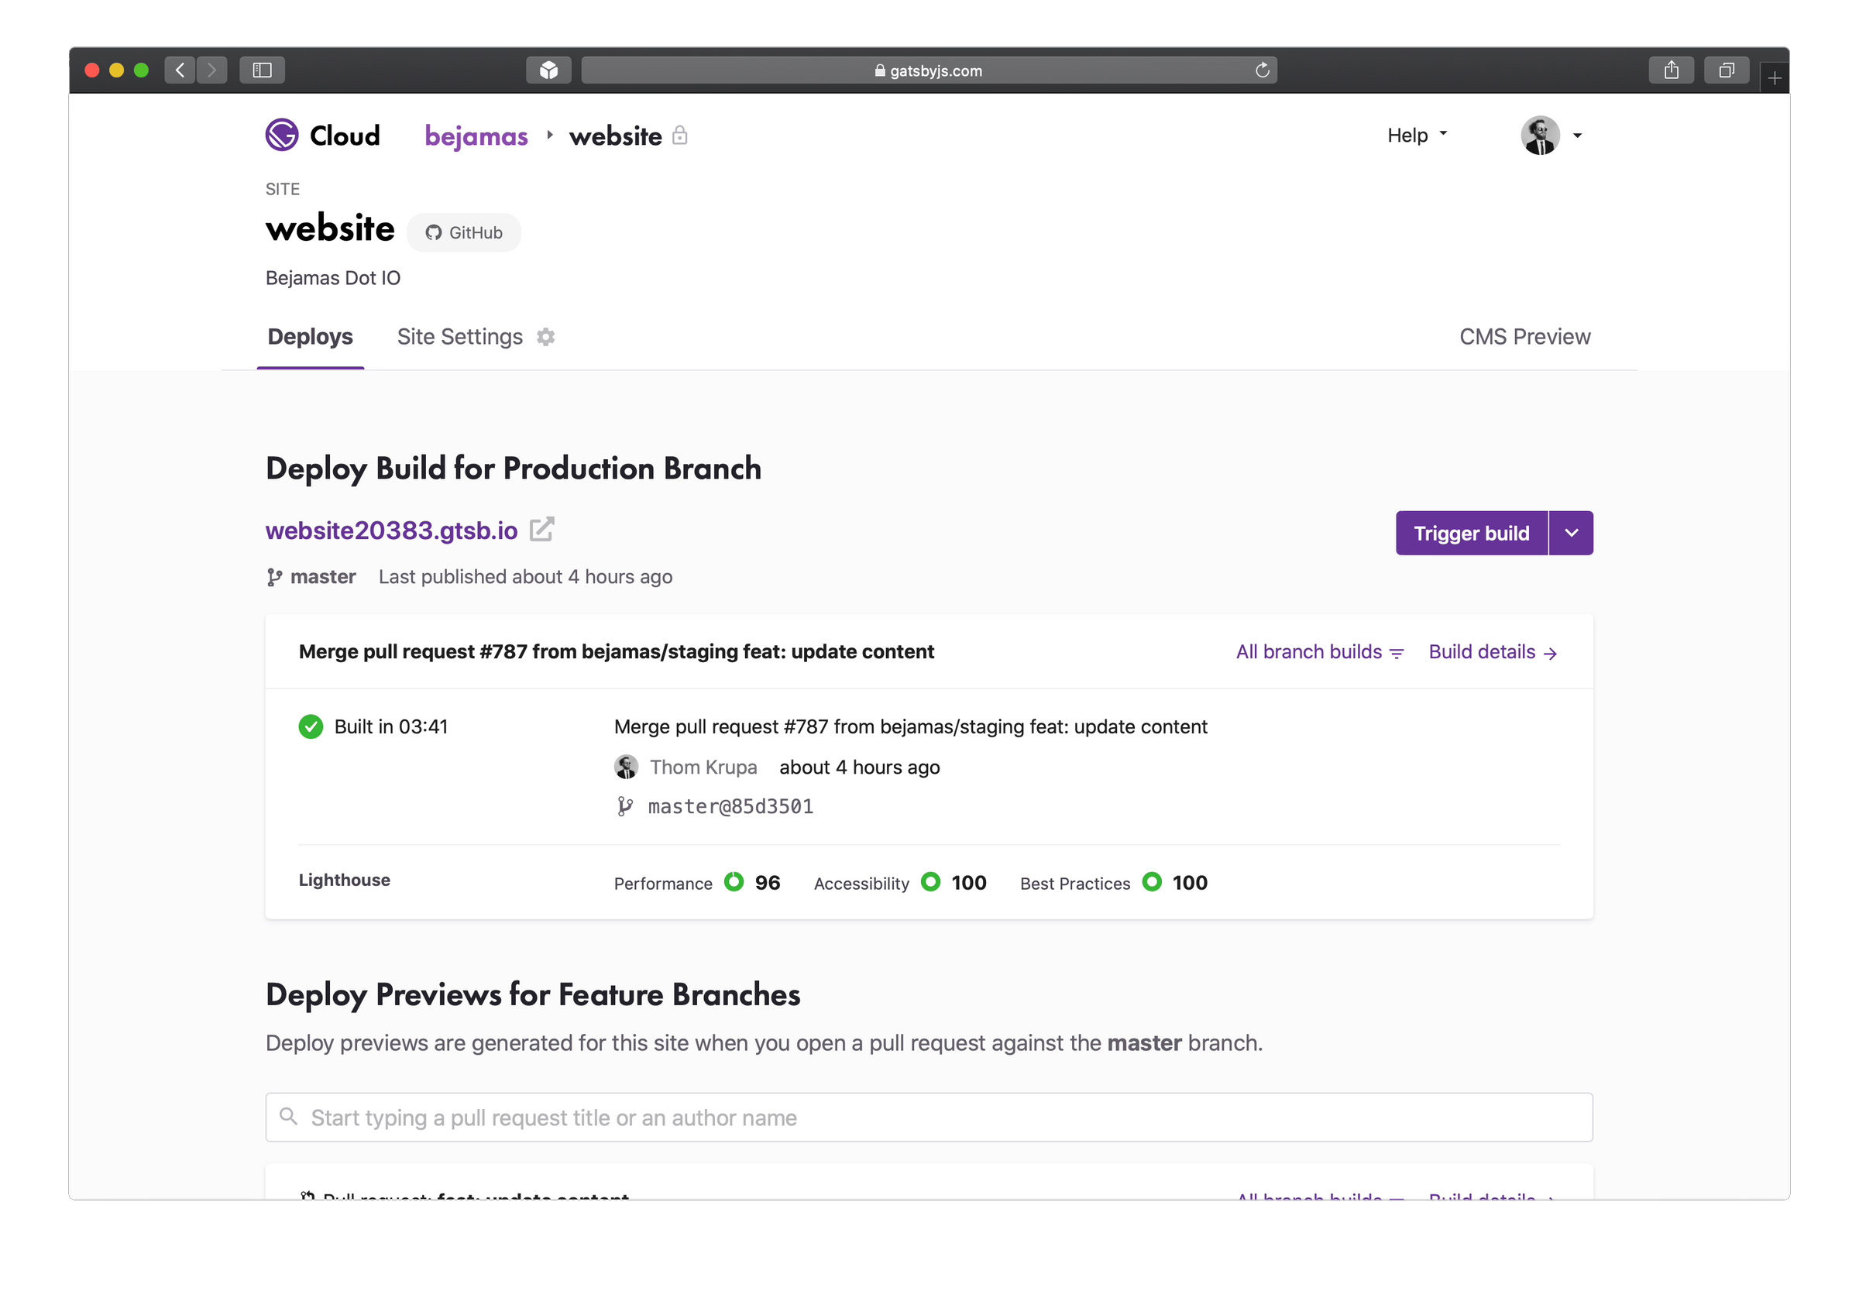Show Safari tab overview icon
The width and height of the screenshot is (1859, 1291).
(1726, 70)
